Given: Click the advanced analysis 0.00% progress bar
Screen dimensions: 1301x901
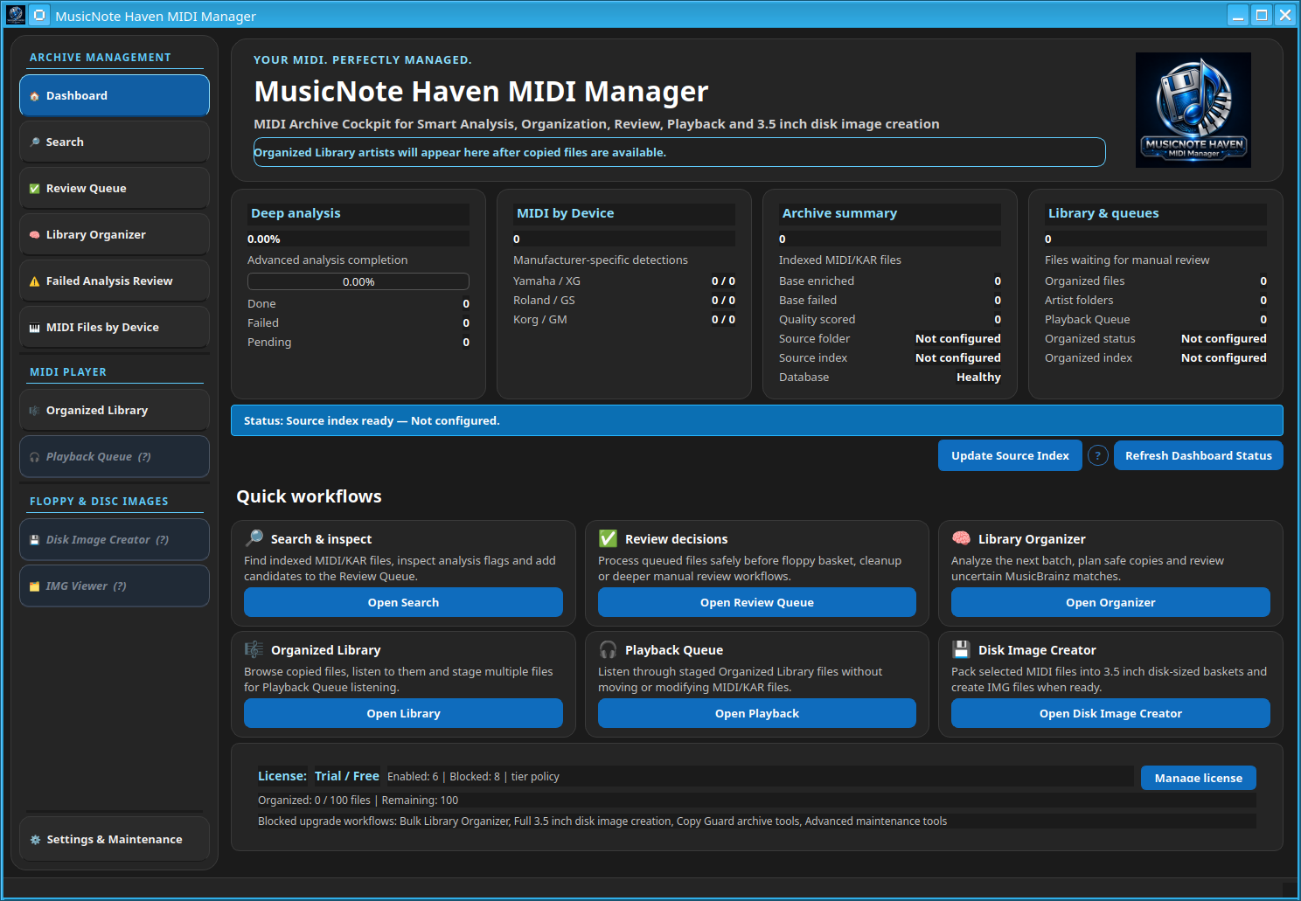Looking at the screenshot, I should tap(358, 281).
